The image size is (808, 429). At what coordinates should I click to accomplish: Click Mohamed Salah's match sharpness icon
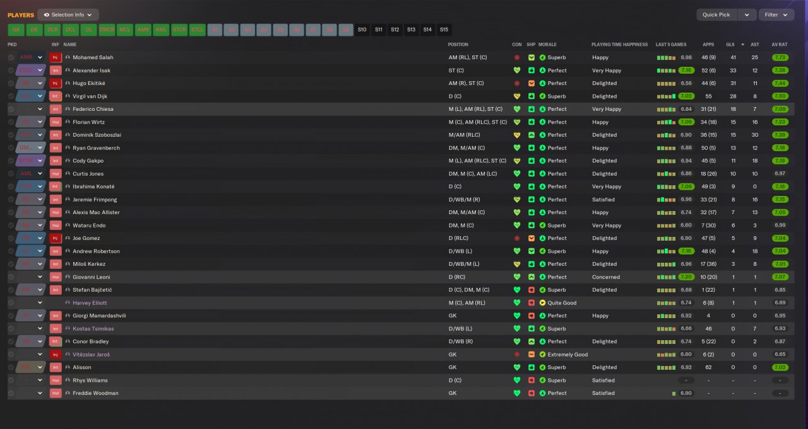point(532,57)
